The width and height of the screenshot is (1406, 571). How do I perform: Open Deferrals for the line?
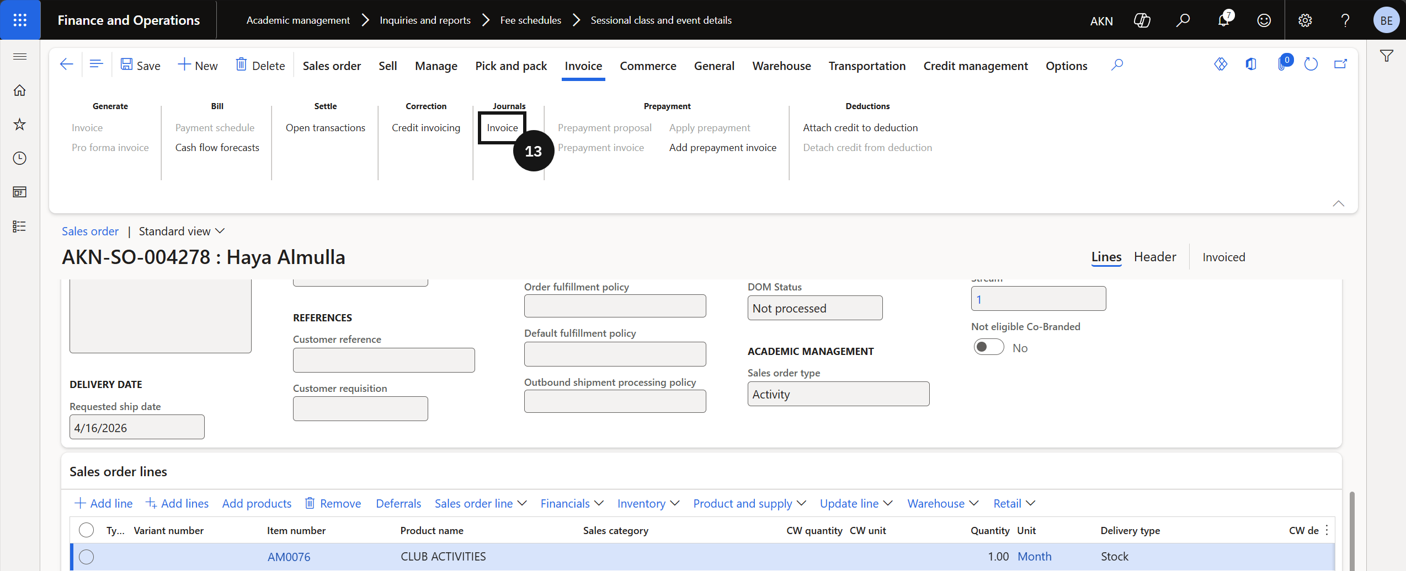tap(398, 503)
